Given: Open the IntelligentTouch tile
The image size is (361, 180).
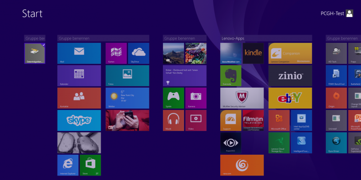Looking at the screenshot, I should [301, 143].
